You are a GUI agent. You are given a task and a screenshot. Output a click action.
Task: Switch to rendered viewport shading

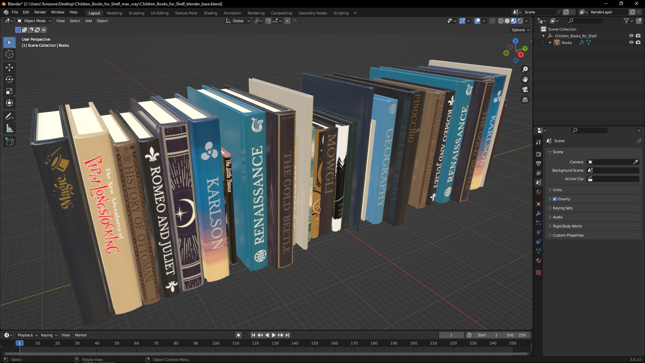[520, 21]
